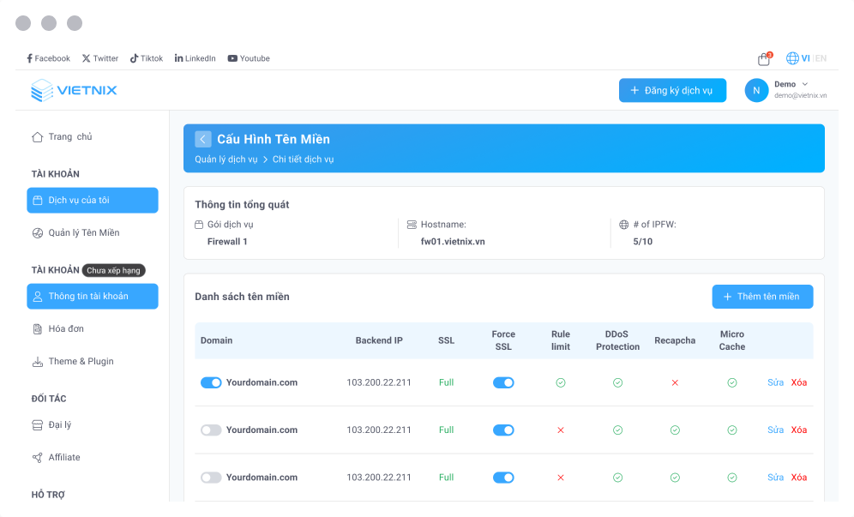Switch language to EN
Screen dimensions: 854x517
(x=821, y=58)
